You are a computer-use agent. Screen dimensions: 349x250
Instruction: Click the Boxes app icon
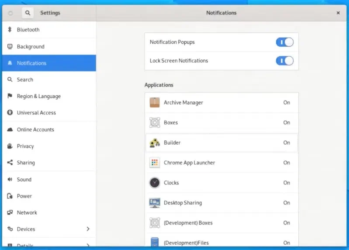[x=155, y=122]
